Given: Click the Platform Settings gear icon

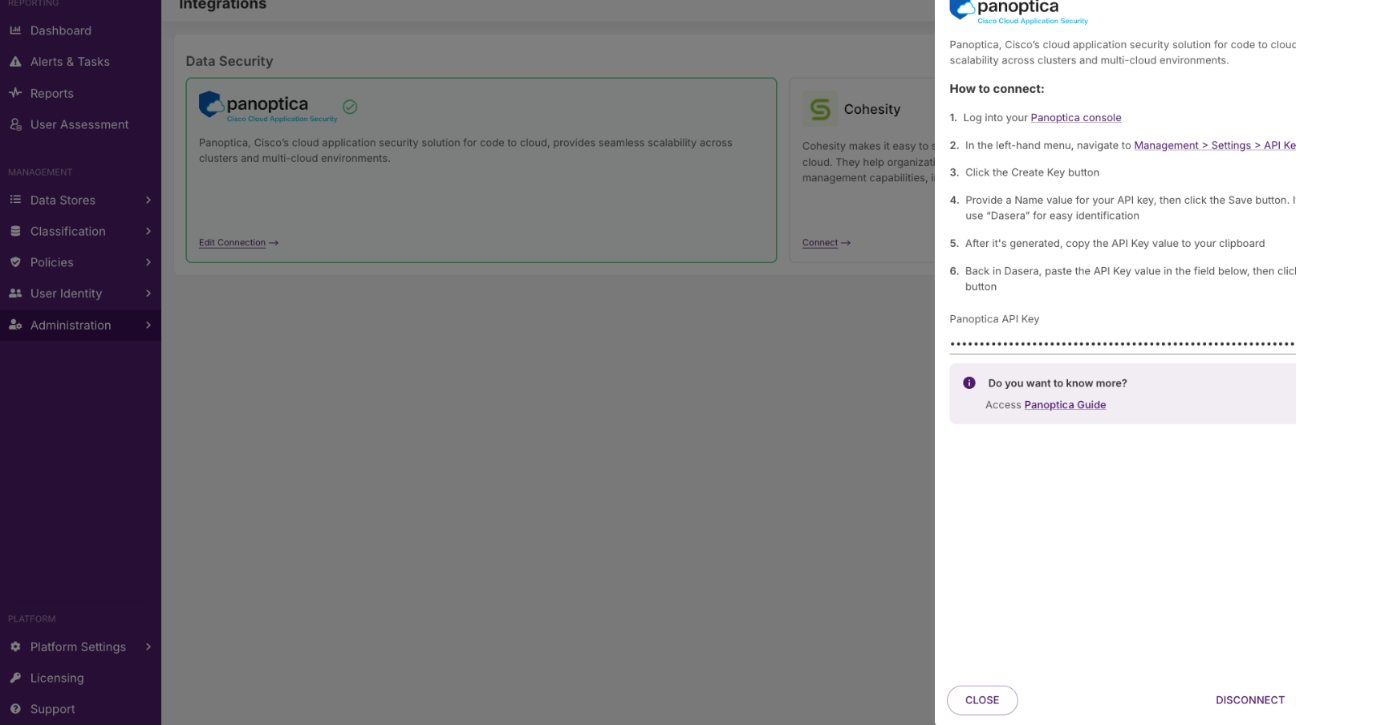Looking at the screenshot, I should (15, 646).
